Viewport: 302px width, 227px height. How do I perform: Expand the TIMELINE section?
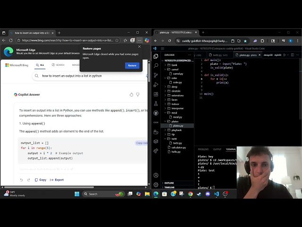177,187
